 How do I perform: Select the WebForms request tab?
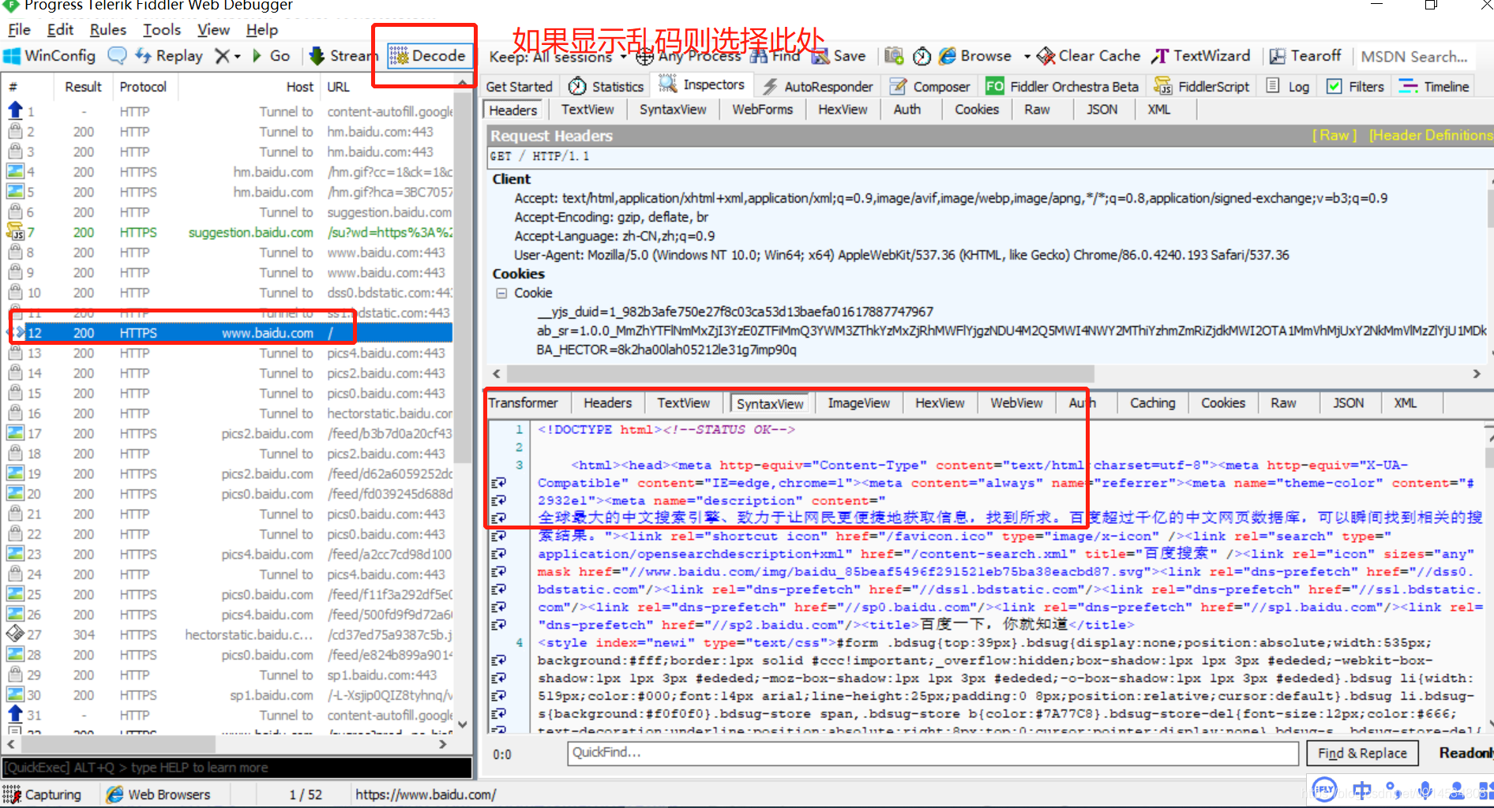click(762, 110)
